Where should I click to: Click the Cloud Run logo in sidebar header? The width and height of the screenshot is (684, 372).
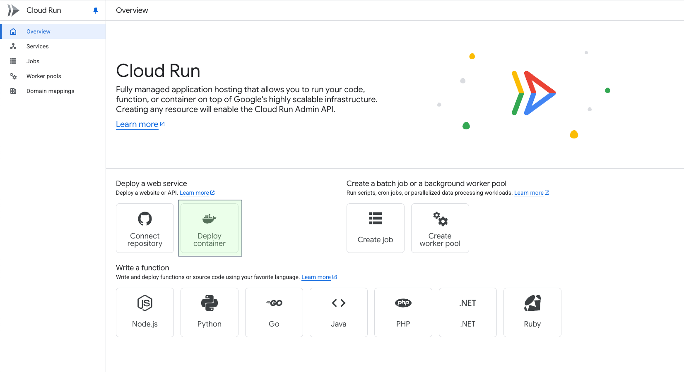[13, 10]
